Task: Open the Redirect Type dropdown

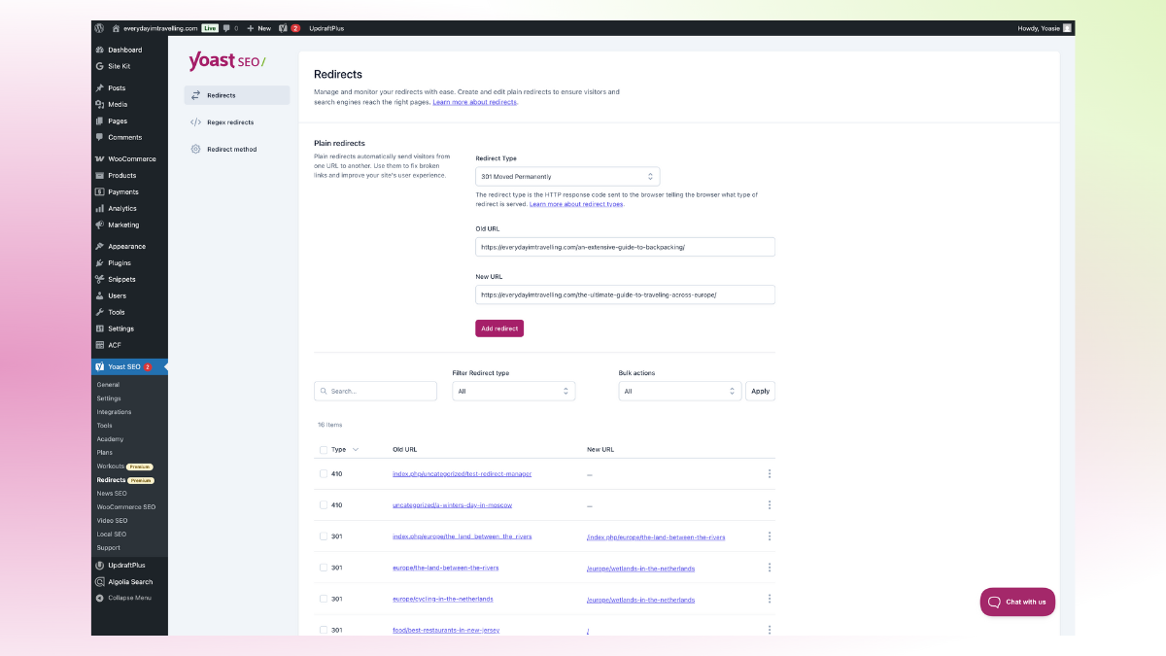Action: pos(567,177)
